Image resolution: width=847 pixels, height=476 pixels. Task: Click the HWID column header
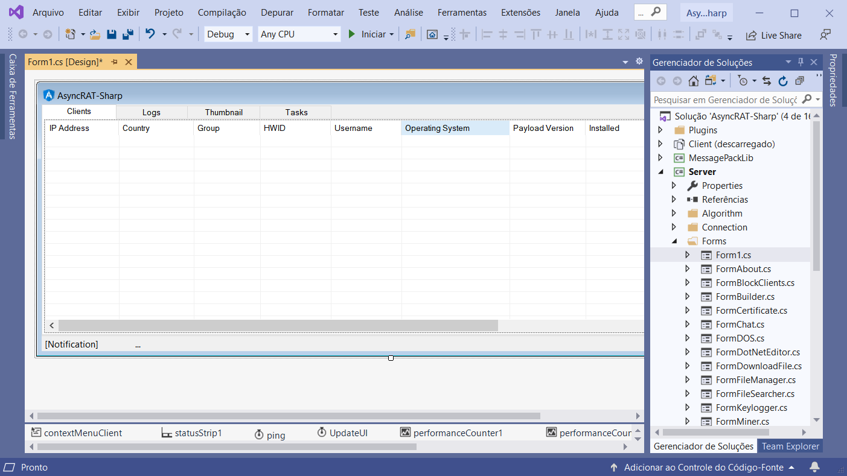295,128
